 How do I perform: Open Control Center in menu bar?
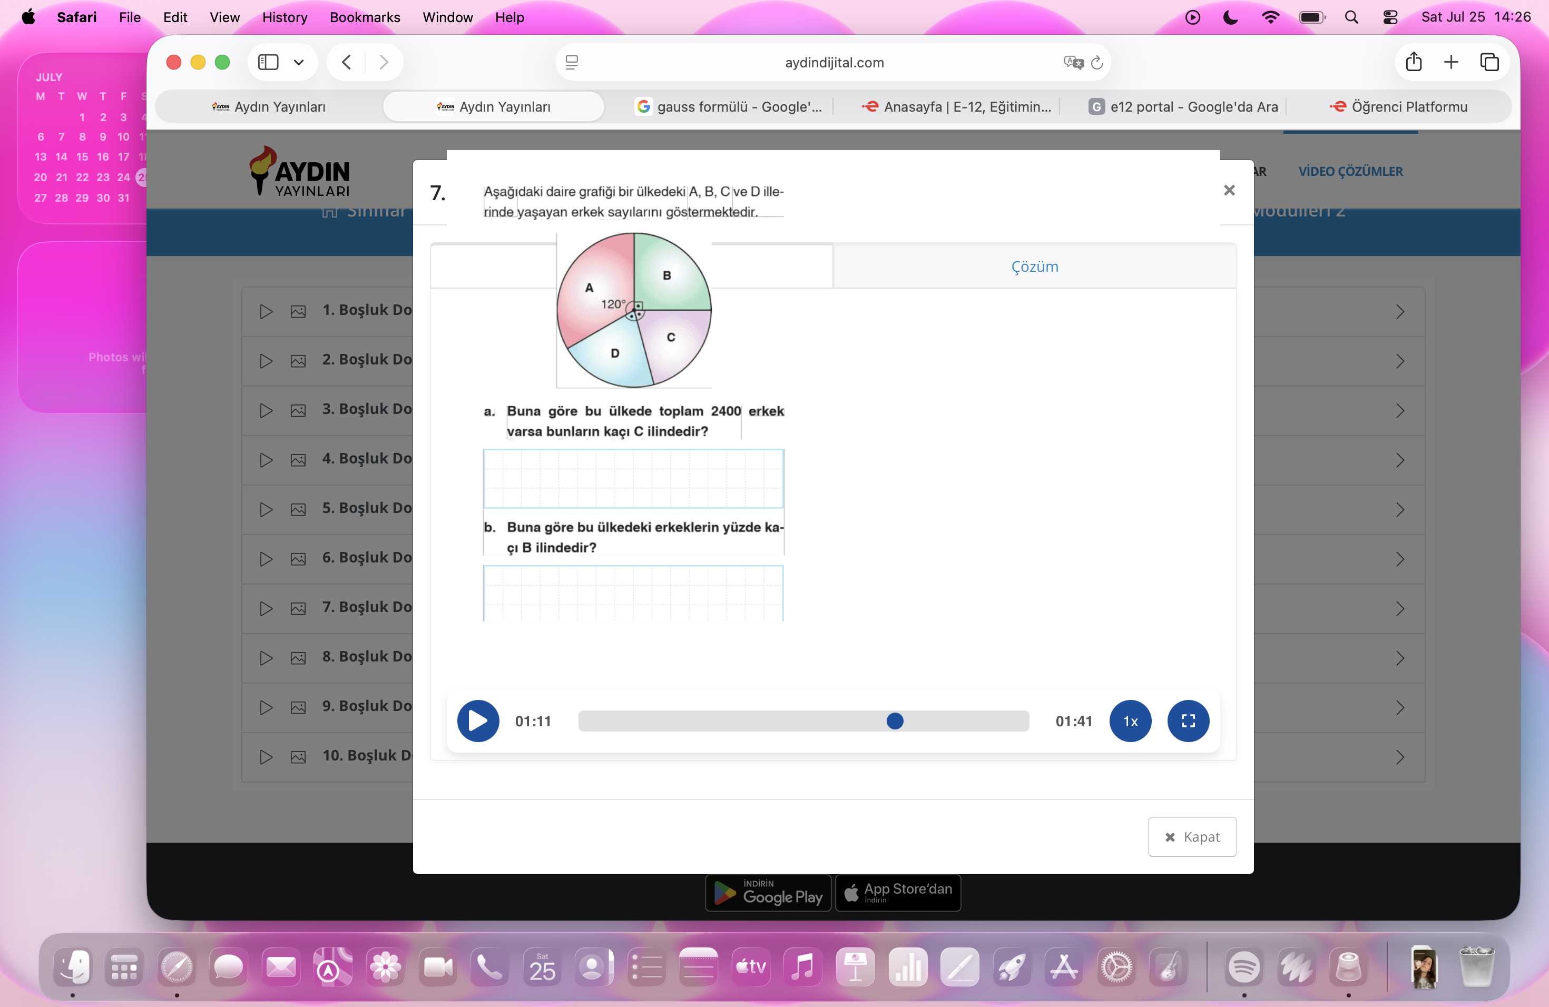coord(1389,17)
